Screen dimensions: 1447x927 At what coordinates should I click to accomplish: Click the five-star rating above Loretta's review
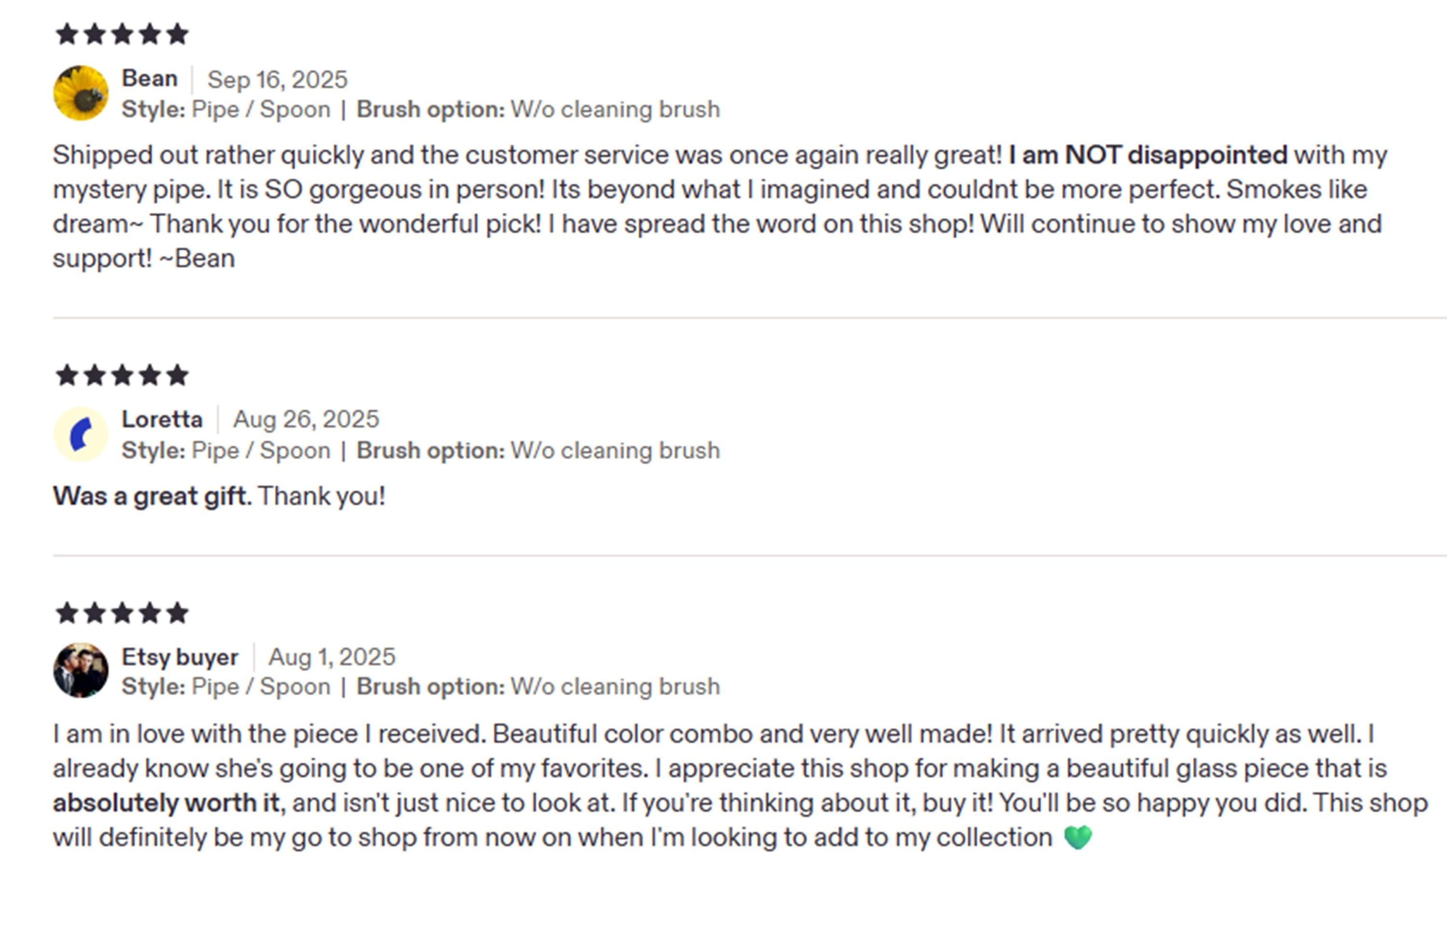click(x=122, y=376)
